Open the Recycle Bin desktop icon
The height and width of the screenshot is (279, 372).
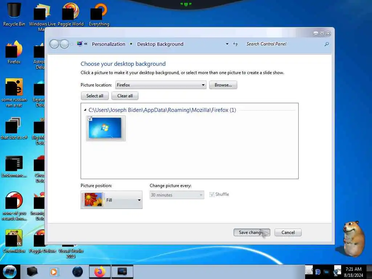(14, 14)
